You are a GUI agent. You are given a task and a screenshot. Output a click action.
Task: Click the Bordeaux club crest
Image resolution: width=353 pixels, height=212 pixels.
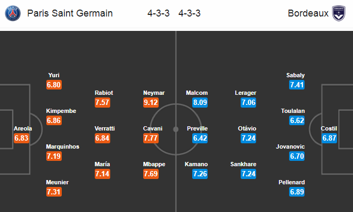(x=339, y=13)
